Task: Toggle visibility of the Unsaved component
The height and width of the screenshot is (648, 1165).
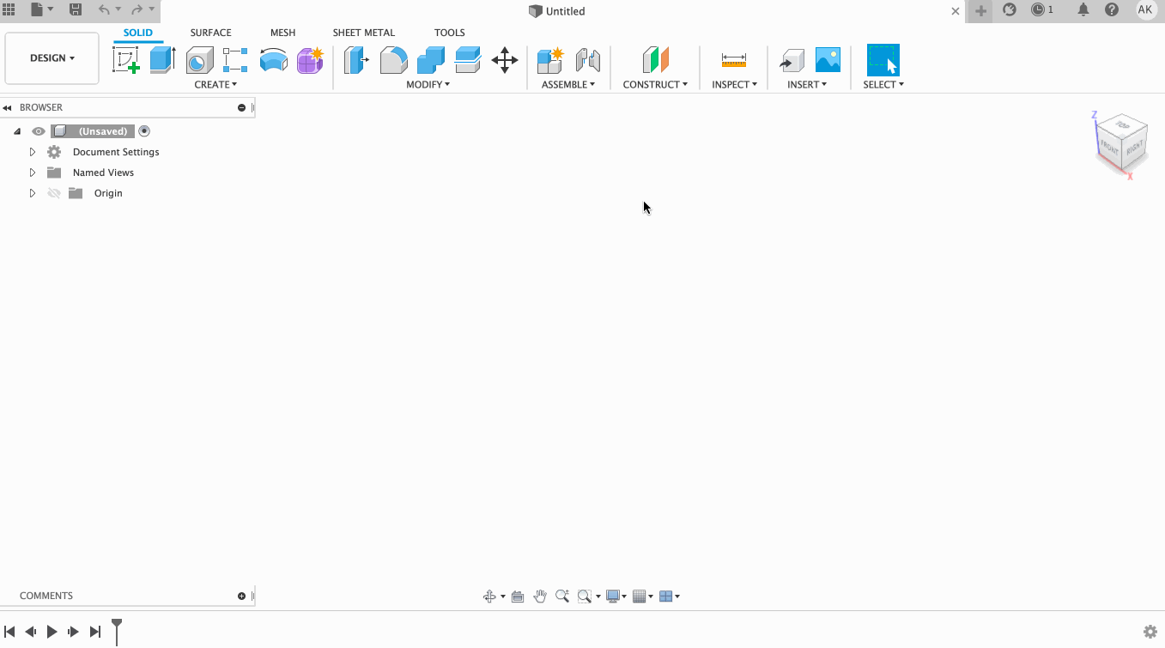Action: (38, 131)
